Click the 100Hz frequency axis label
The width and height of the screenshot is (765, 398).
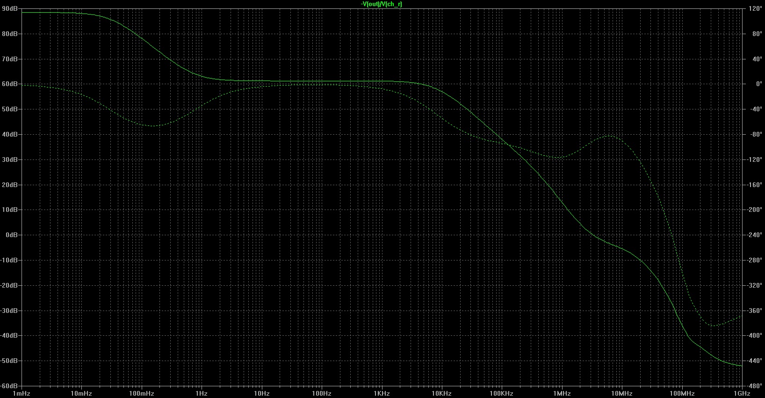(x=321, y=394)
